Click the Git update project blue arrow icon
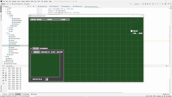Image resolution: width=172 pixels, height=97 pixels. tap(156, 4)
